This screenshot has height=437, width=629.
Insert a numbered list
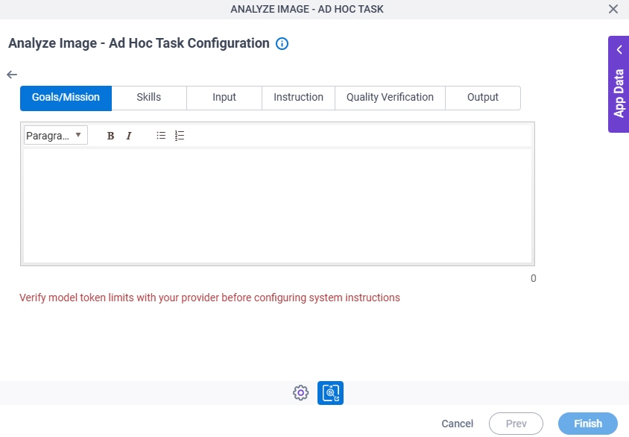point(180,136)
